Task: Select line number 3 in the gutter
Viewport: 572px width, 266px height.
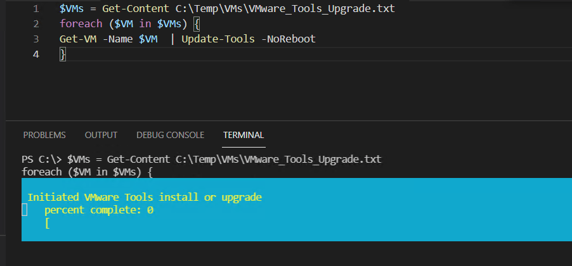Action: point(36,39)
